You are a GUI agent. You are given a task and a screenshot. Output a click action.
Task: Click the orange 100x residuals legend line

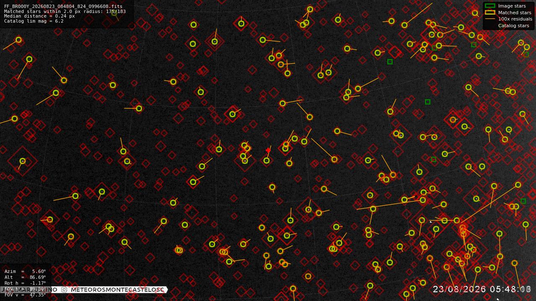pyautogui.click(x=490, y=19)
